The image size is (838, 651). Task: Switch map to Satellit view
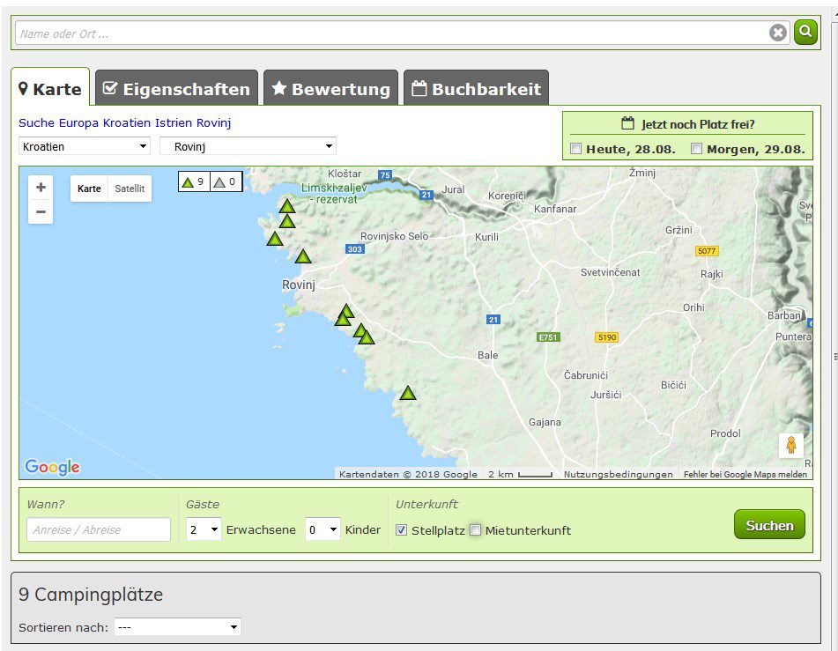tap(130, 189)
